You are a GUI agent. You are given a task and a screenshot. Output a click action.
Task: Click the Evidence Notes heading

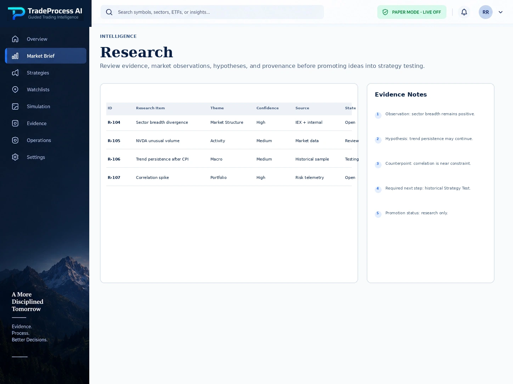(401, 94)
